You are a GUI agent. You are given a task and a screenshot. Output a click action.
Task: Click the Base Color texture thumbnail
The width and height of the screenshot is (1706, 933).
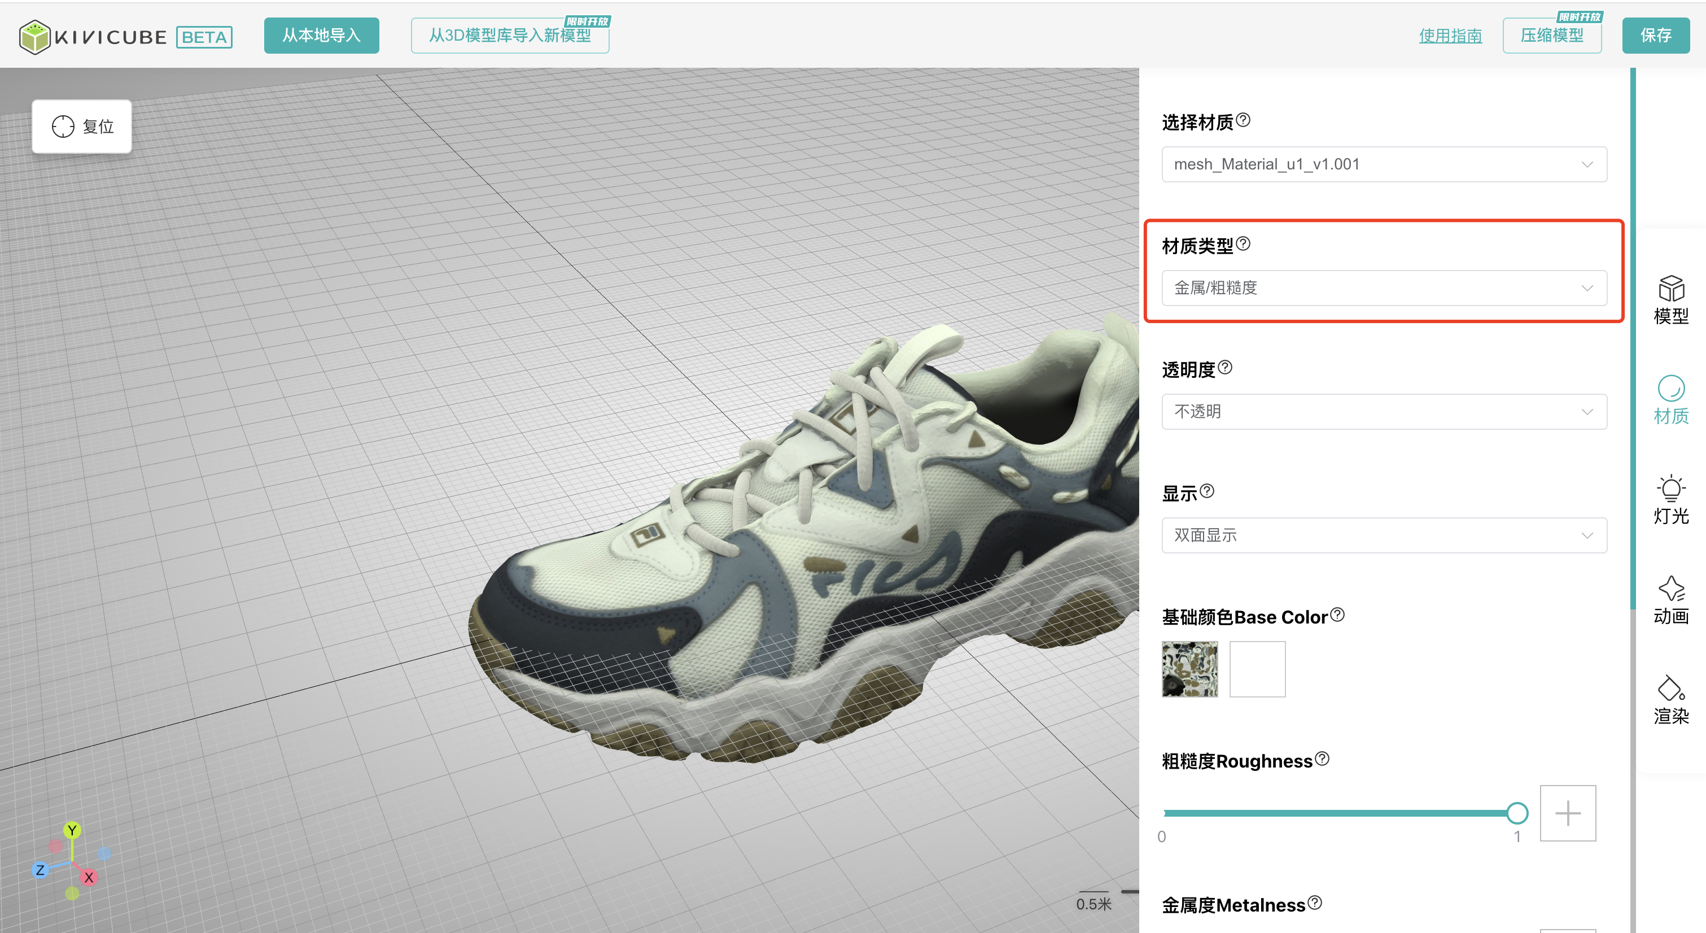pos(1189,669)
